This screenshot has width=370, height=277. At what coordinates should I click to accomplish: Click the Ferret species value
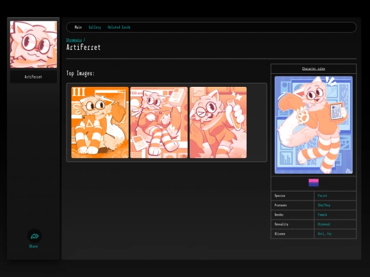(322, 196)
